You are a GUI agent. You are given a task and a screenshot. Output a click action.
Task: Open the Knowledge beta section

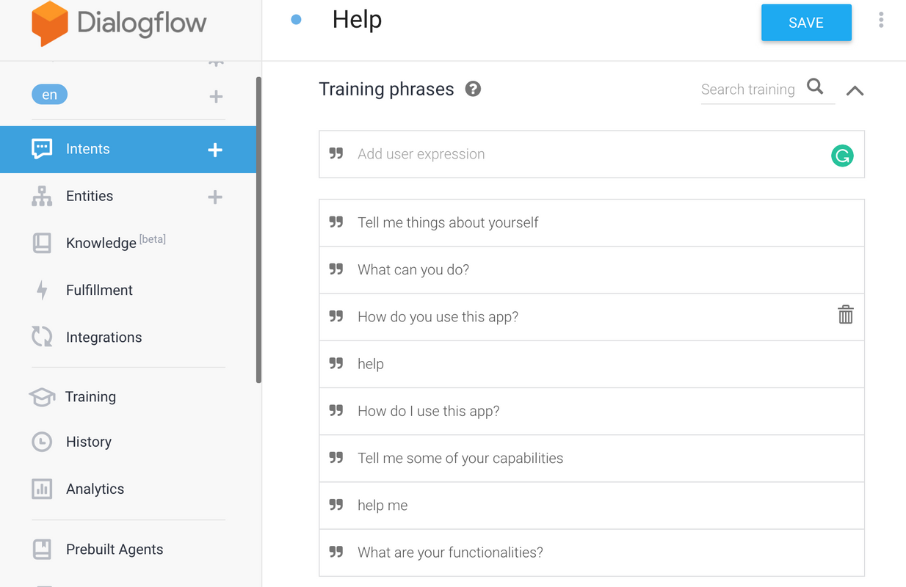click(101, 243)
